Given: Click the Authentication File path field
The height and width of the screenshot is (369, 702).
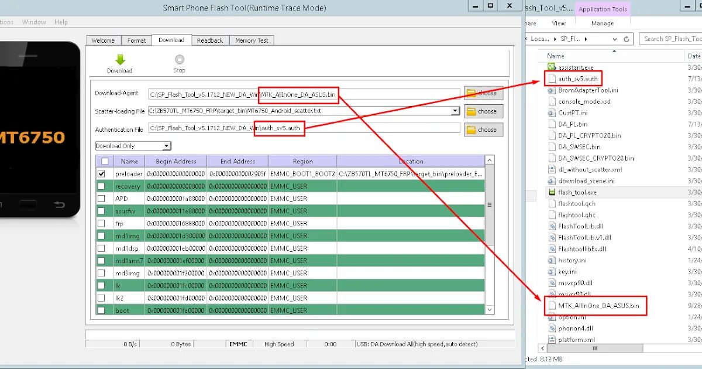Looking at the screenshot, I should point(304,128).
